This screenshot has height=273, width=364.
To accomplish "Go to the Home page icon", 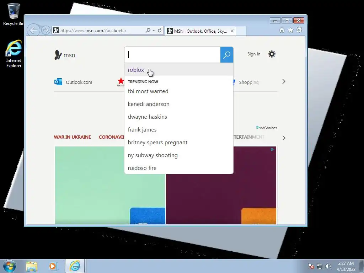I will click(x=282, y=30).
